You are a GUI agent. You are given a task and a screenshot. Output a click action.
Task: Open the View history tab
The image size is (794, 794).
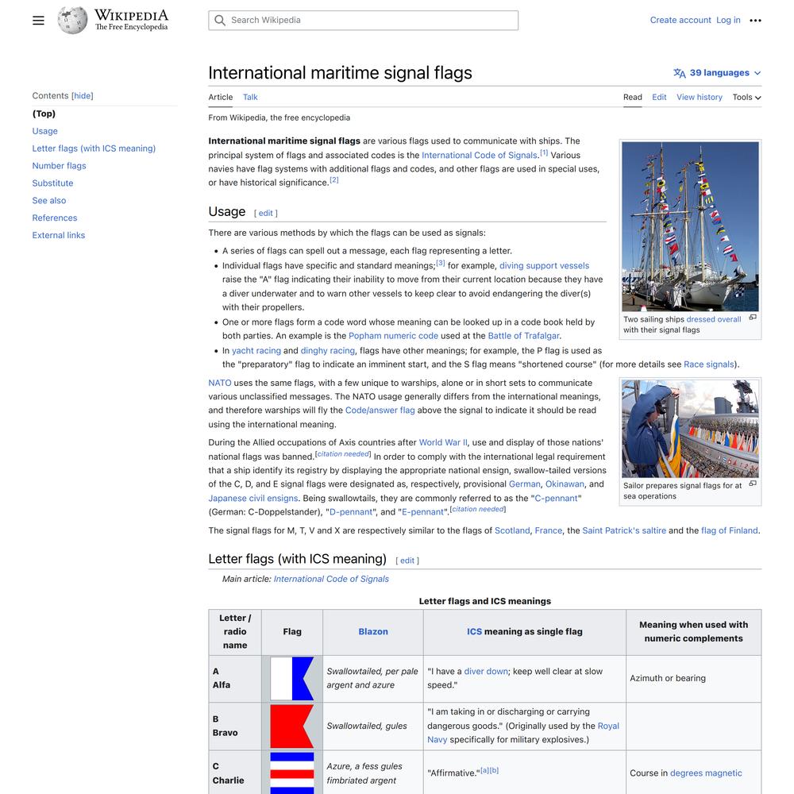pyautogui.click(x=700, y=97)
